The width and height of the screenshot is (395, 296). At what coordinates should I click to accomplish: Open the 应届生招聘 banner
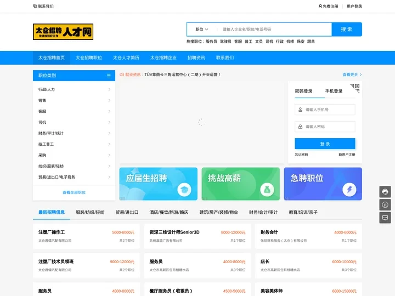coord(159,184)
